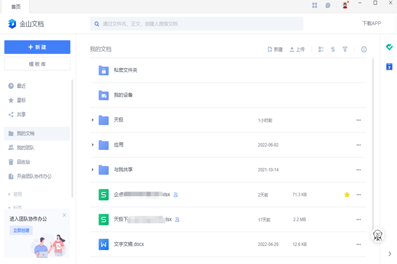Click the 应用 folder name

(x=119, y=145)
